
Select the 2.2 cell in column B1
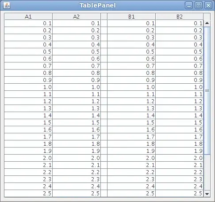point(131,172)
